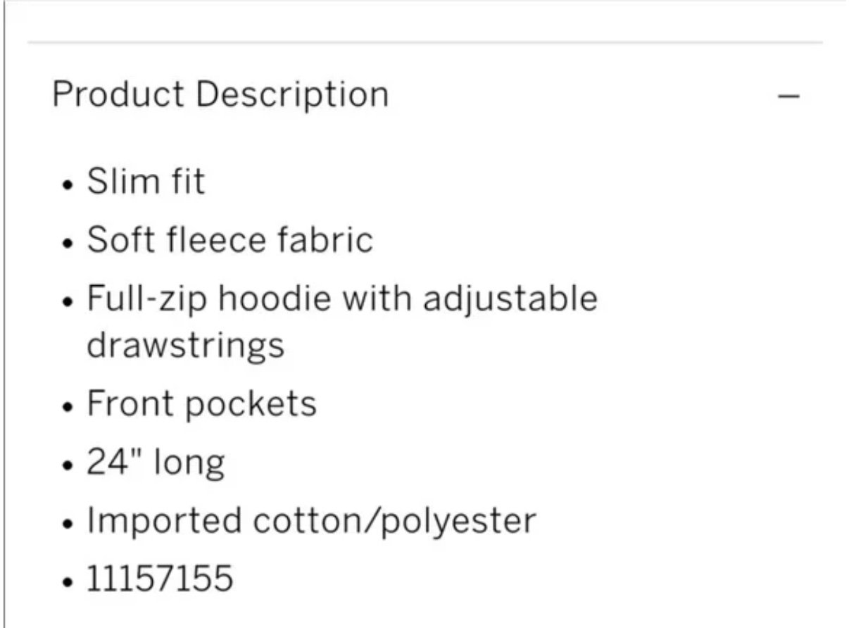Image resolution: width=849 pixels, height=628 pixels.
Task: Select the "Front pockets" list item
Action: (x=201, y=404)
